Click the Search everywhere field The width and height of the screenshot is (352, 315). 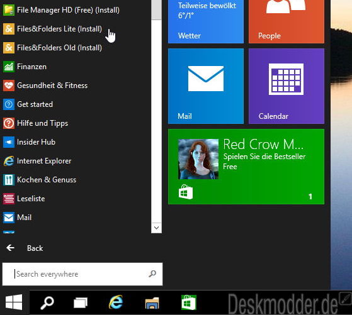(82, 274)
